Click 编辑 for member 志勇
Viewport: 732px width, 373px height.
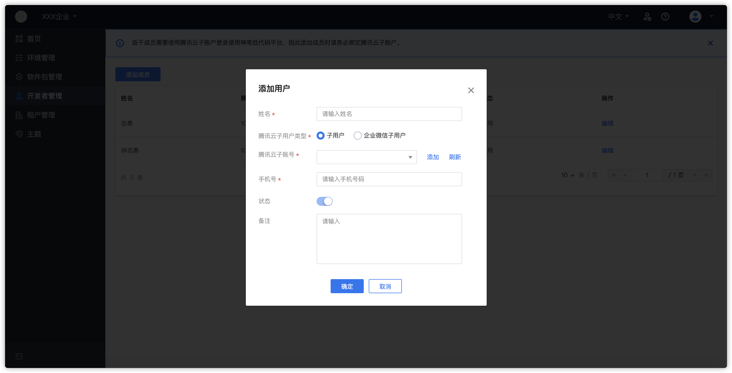point(607,123)
